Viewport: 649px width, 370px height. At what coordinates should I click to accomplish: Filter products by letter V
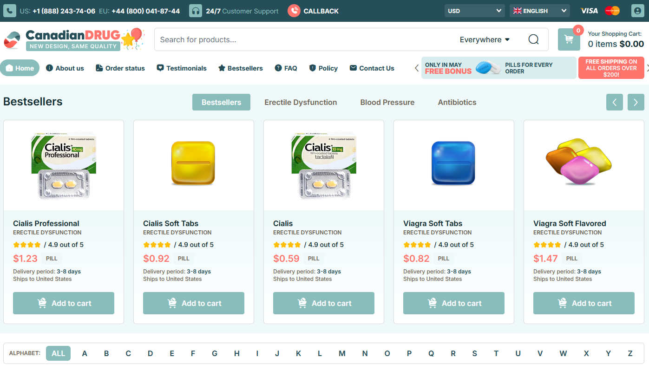(x=540, y=353)
